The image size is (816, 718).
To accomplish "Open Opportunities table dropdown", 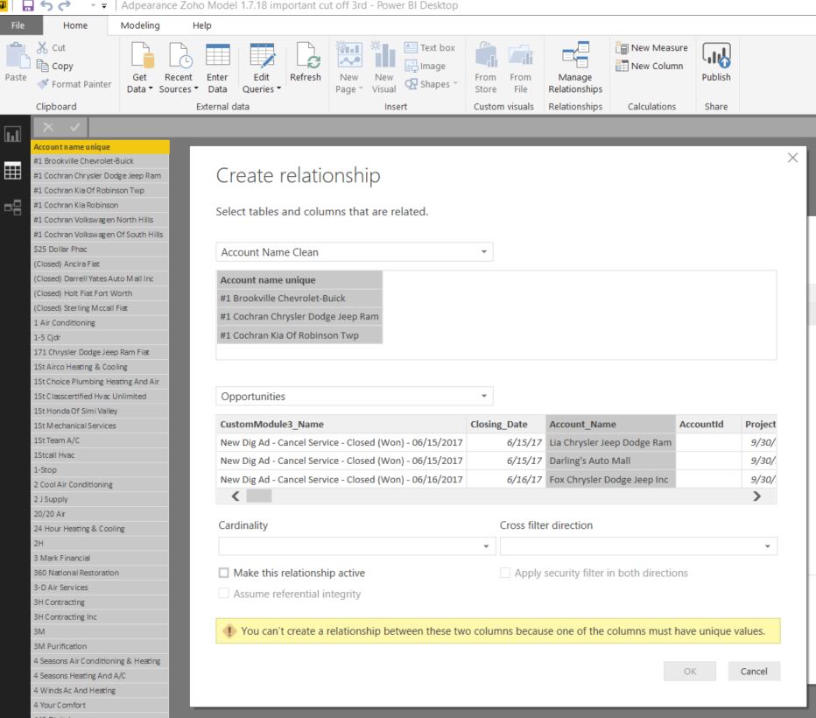I will (x=355, y=396).
